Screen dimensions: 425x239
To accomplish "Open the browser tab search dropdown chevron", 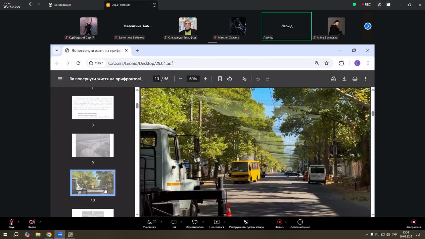I will [56, 50].
